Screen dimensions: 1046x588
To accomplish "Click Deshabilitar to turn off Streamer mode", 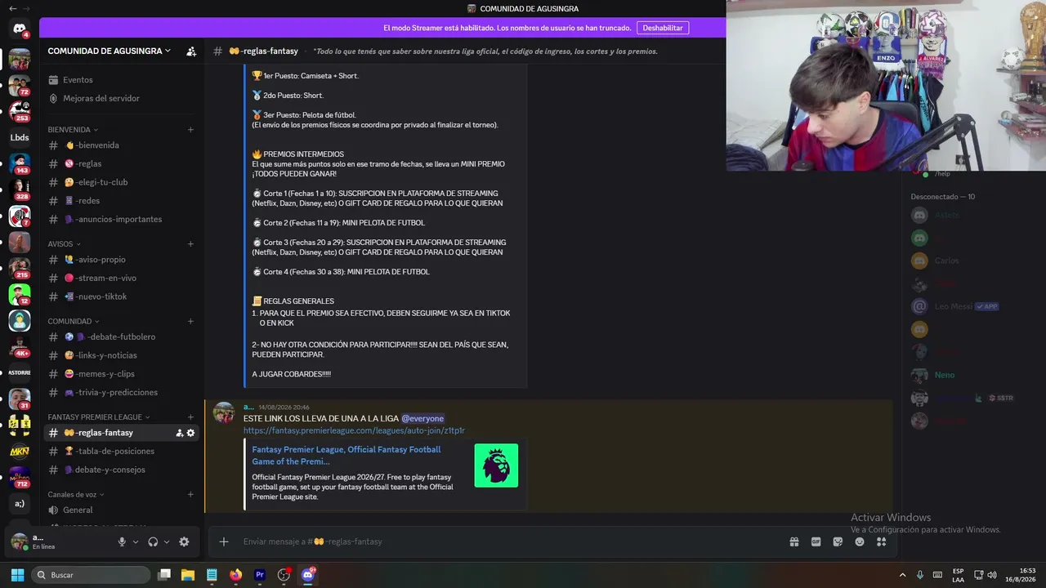I will pos(663,28).
